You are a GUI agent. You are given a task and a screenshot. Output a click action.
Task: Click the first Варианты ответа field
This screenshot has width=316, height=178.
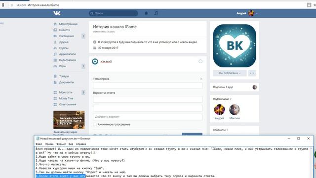tap(148, 99)
